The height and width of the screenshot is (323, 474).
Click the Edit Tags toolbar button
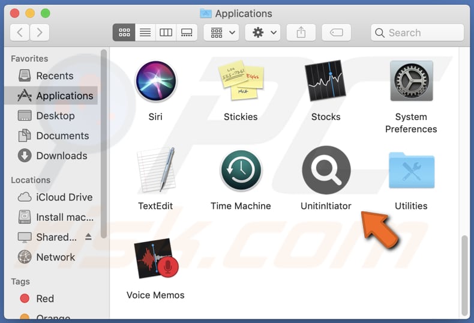pos(337,32)
